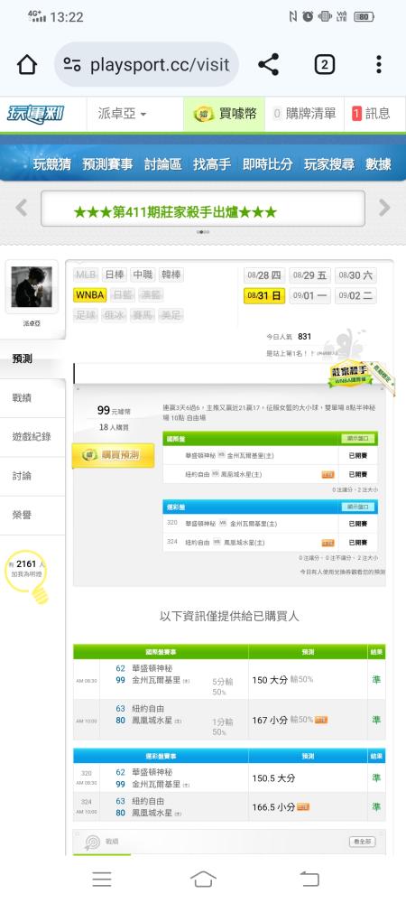Viewport: 406px width, 903px height.
Task: Expand the 派卓亞 user dropdown
Action: (x=122, y=114)
